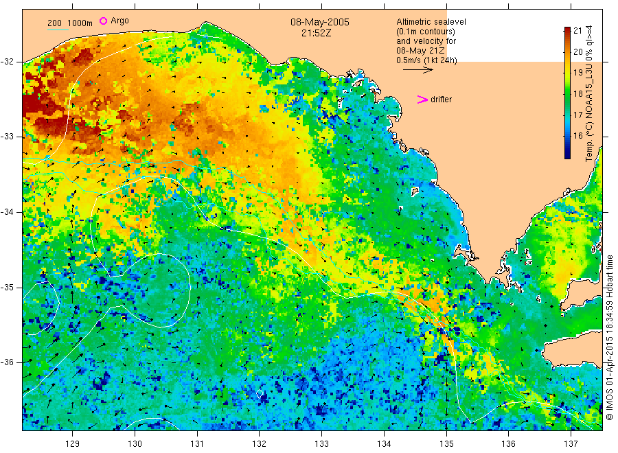Click longitude axis label 136
618x453 pixels.
(508, 444)
